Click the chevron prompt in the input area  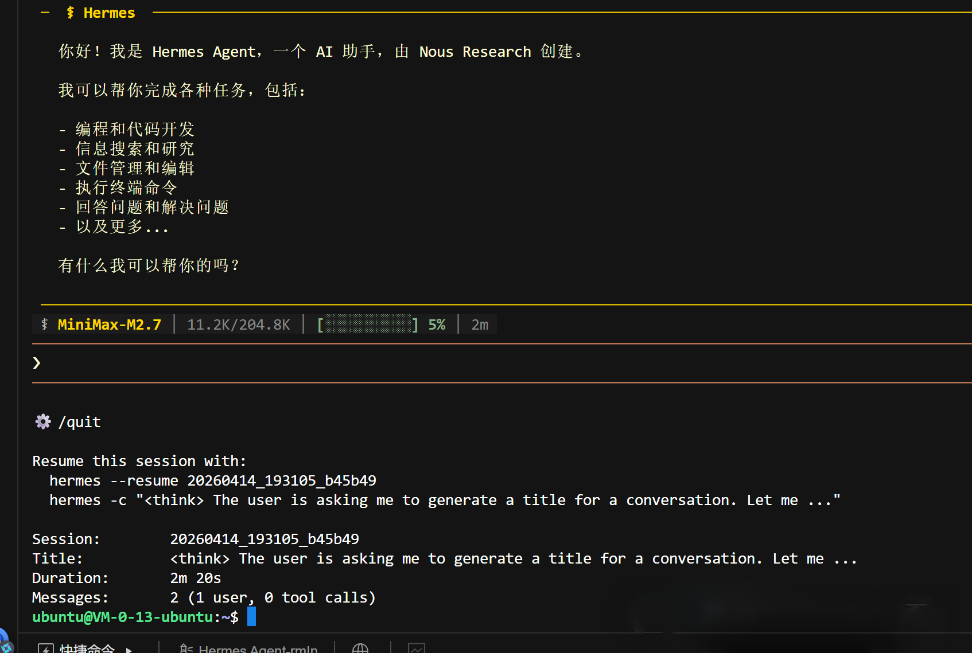pyautogui.click(x=37, y=363)
